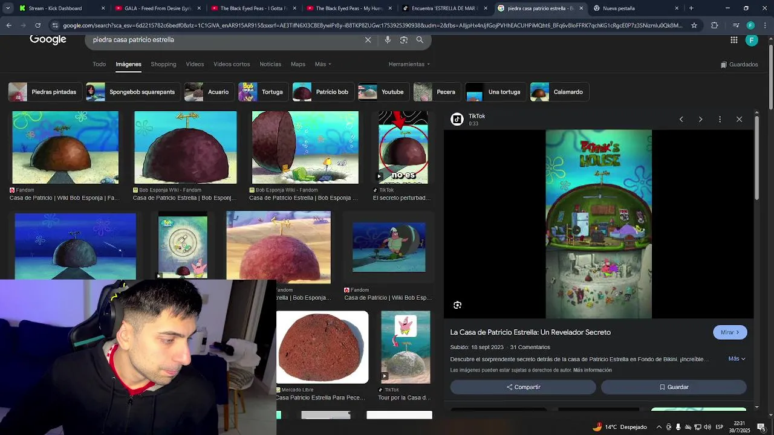Click the tray microphone icon
The width and height of the screenshot is (774, 435).
tap(678, 427)
